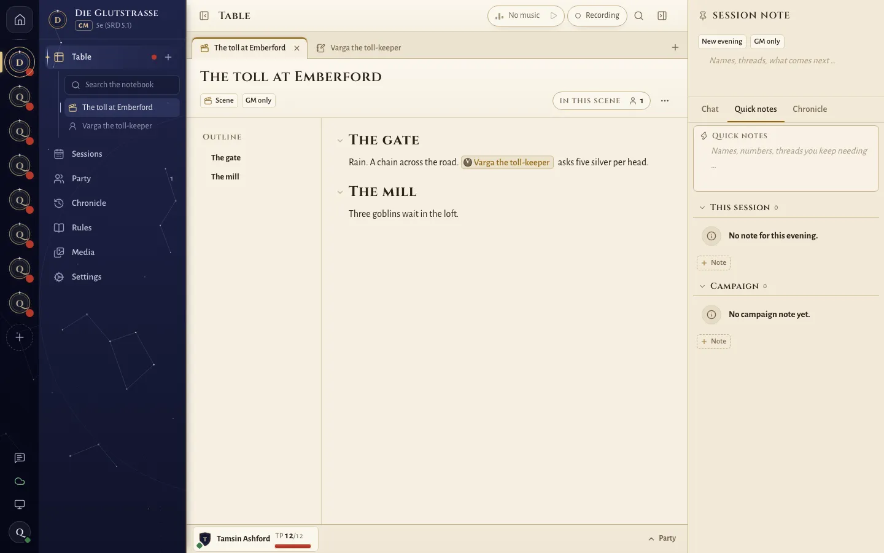
Task: Toggle the right panel icon in the header
Action: 662,16
